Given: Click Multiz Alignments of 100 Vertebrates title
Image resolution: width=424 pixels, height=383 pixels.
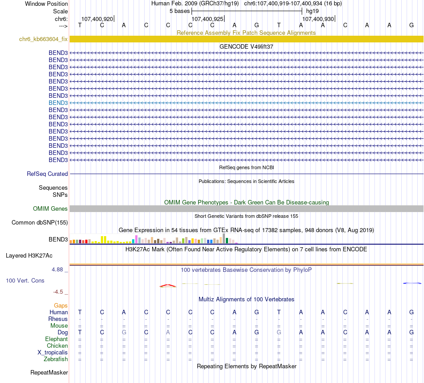Looking at the screenshot, I should [x=246, y=299].
